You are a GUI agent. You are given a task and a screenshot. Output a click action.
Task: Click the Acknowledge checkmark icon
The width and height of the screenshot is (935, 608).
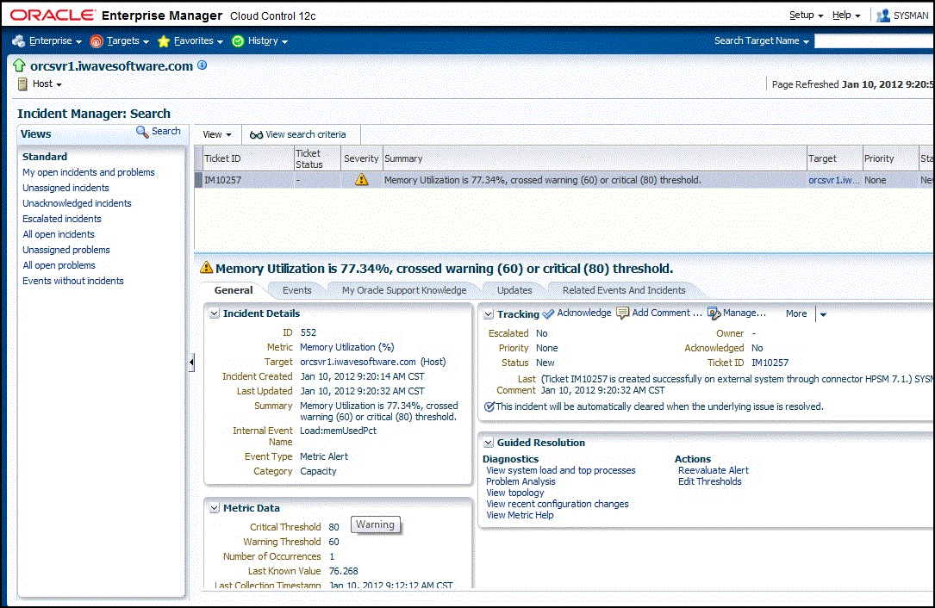pyautogui.click(x=548, y=313)
